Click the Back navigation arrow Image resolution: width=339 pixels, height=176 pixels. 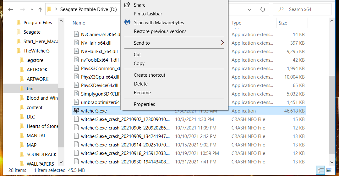[x=11, y=9]
